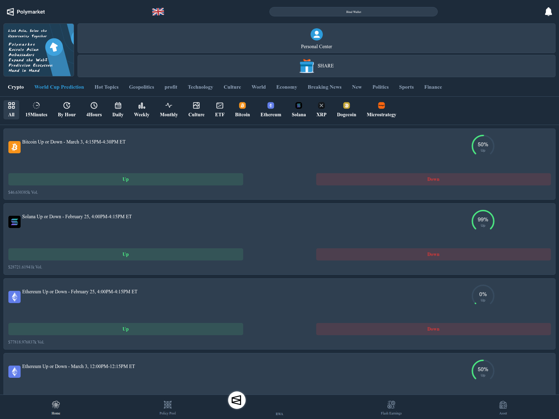Open the Microstrategy category filter
Screen dimensions: 559x419
[381, 105]
